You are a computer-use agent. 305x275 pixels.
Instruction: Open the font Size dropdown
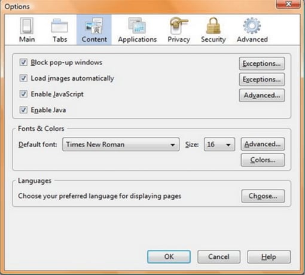(x=219, y=144)
